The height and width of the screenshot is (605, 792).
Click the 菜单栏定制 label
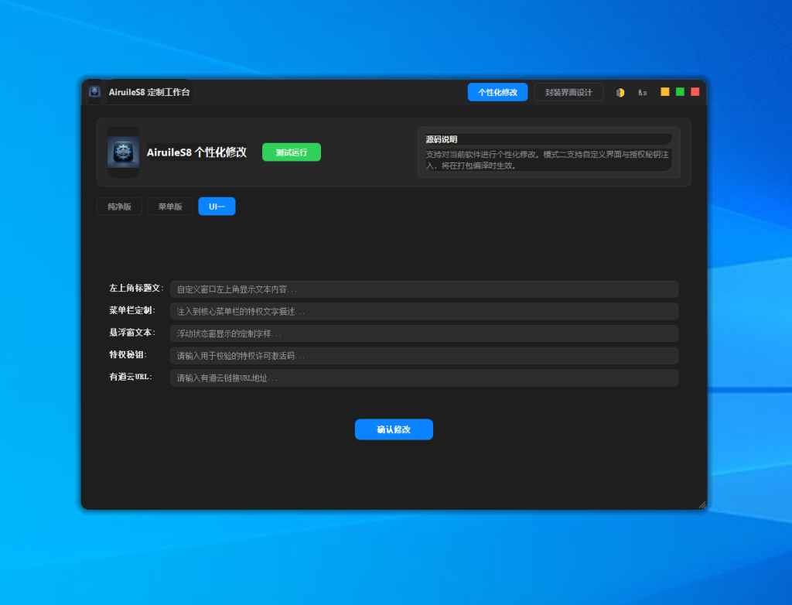click(132, 310)
